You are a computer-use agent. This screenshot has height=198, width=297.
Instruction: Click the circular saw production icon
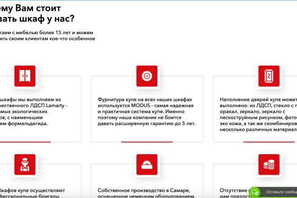click(147, 164)
